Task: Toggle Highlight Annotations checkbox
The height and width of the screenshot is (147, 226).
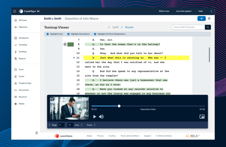Action: point(69,34)
